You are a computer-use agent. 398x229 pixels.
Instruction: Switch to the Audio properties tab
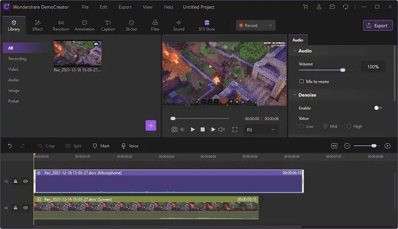298,40
